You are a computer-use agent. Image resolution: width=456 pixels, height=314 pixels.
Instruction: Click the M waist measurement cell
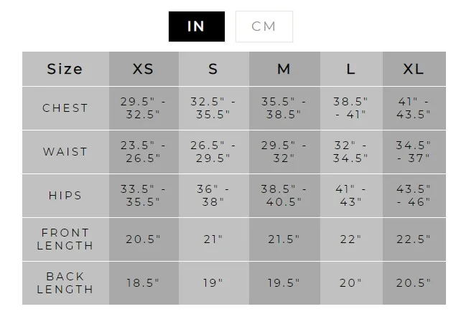[284, 152]
